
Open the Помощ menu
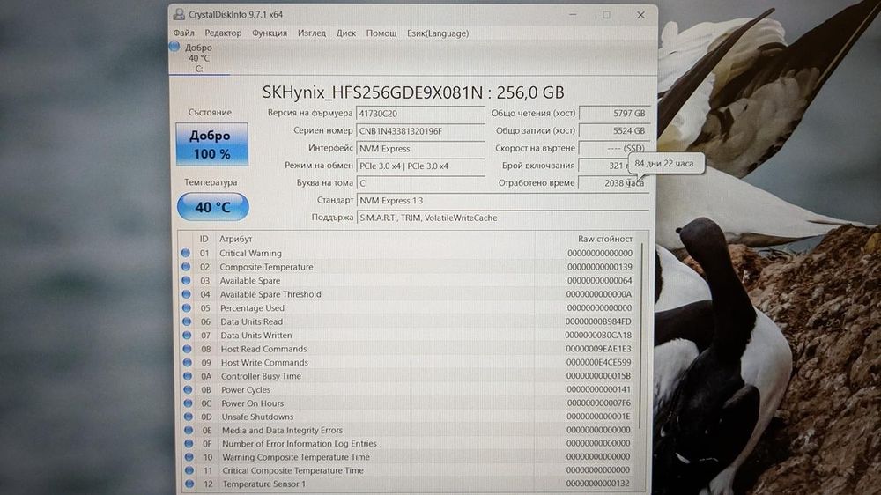(x=381, y=33)
